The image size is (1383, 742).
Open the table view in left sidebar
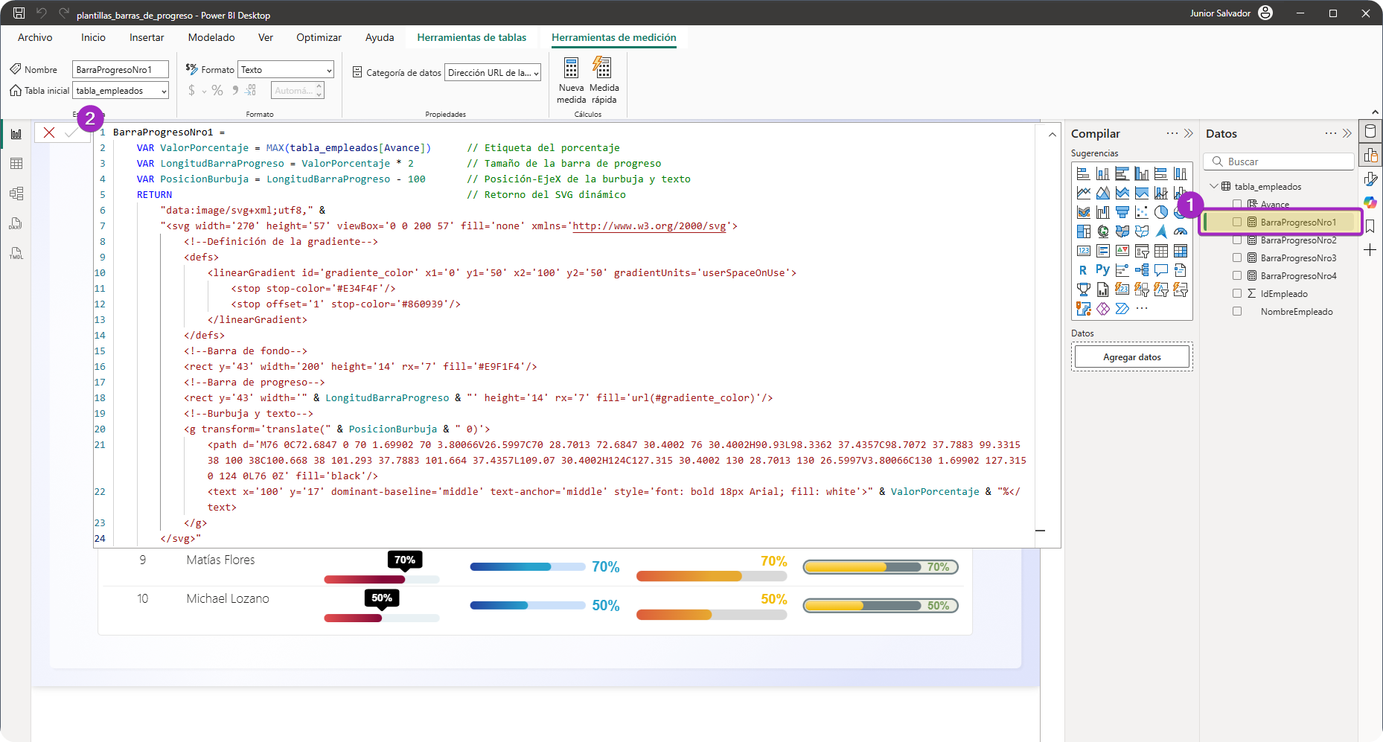16,164
